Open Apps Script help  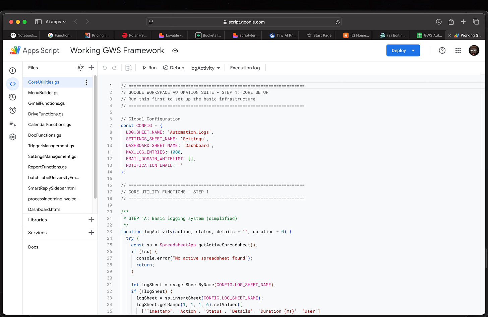tap(442, 50)
